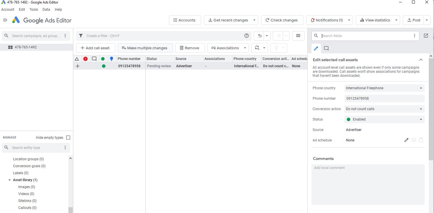Click the Create a filter field
This screenshot has width=434, height=213.
[164, 36]
